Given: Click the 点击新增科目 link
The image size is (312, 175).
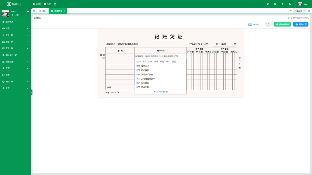Looking at the screenshot, I should coord(161,92).
